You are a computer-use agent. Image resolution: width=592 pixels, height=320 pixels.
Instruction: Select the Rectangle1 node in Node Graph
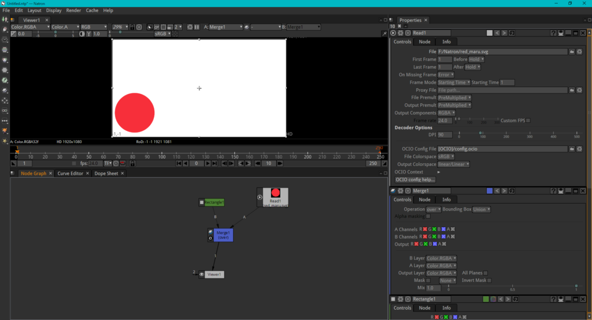coord(213,202)
